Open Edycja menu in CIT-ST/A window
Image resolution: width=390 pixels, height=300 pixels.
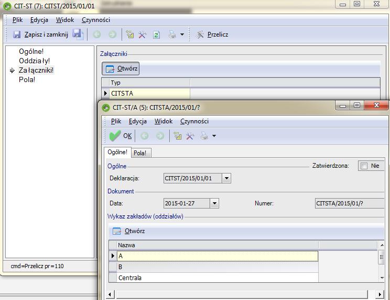point(137,121)
